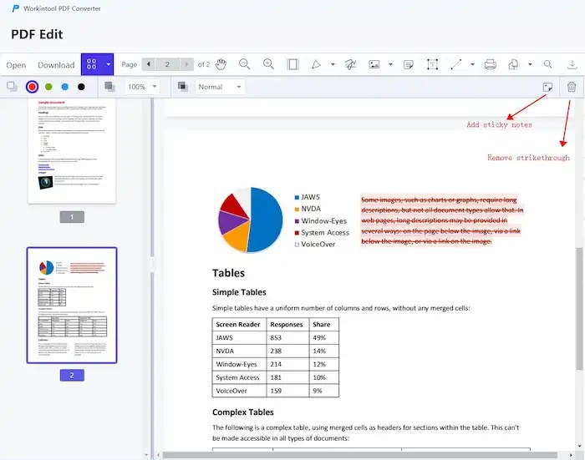The image size is (585, 460).
Task: Click the Window-Eyes table cell
Action: pos(239,364)
